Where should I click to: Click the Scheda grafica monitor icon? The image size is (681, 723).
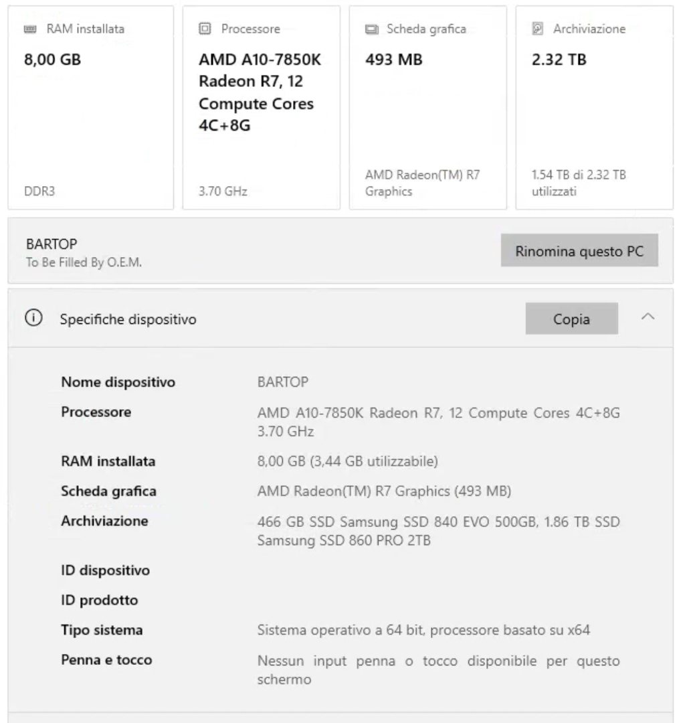coord(371,29)
